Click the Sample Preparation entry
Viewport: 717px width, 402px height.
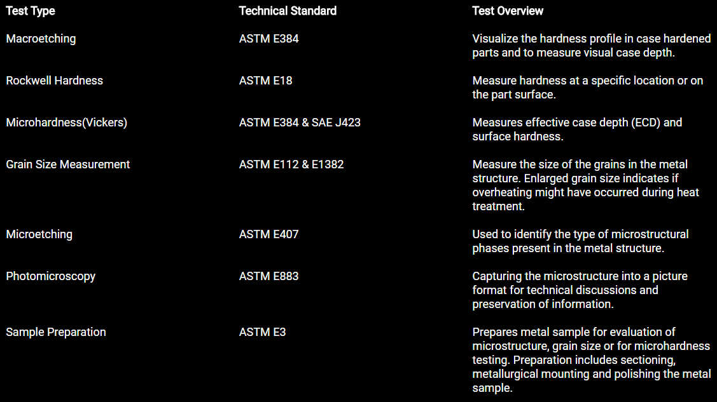coord(56,332)
